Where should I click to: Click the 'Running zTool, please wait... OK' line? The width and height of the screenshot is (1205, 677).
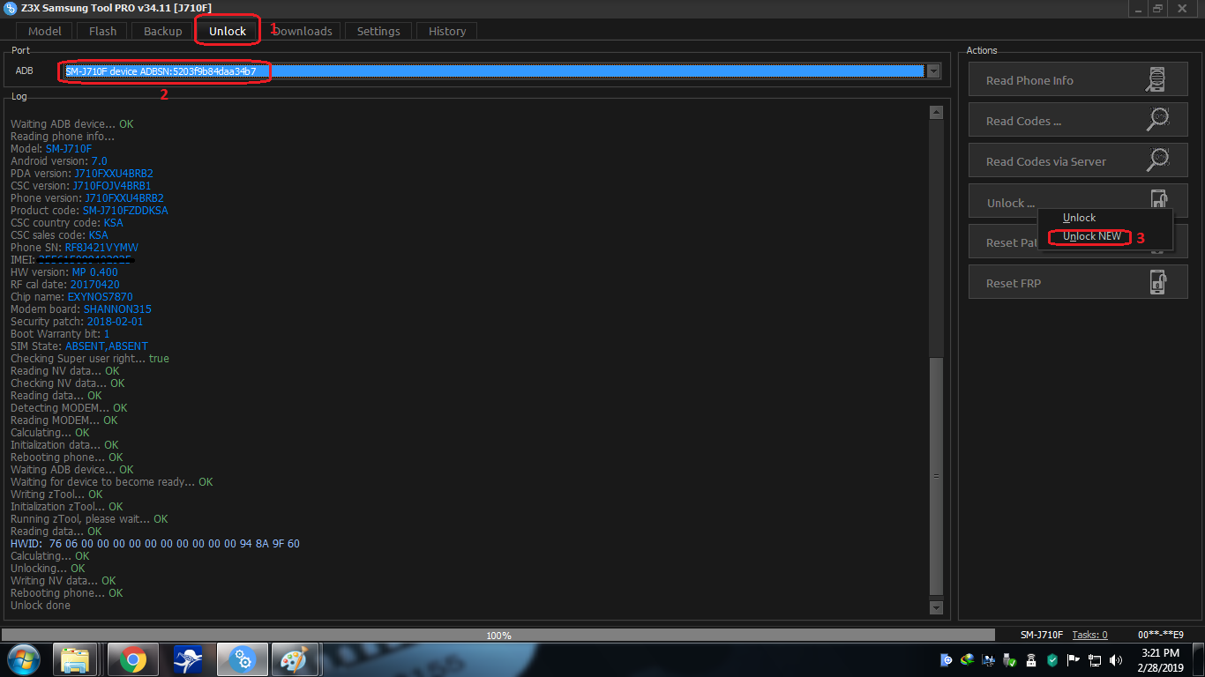89,519
